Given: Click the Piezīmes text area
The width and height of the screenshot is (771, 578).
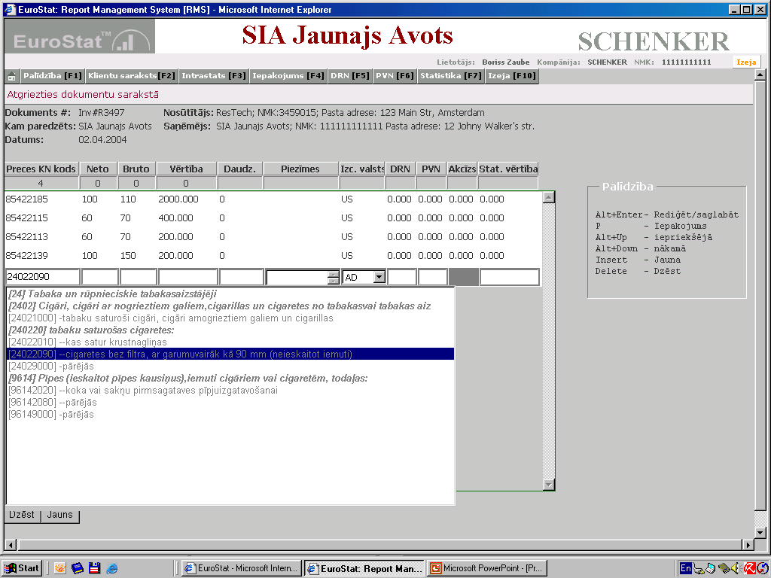Looking at the screenshot, I should click(297, 278).
